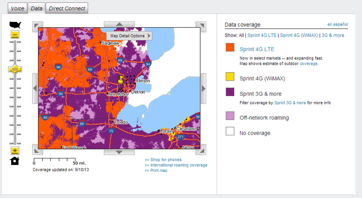Click the home icon below the zoom slider
This screenshot has width=362, height=198.
tap(15, 161)
